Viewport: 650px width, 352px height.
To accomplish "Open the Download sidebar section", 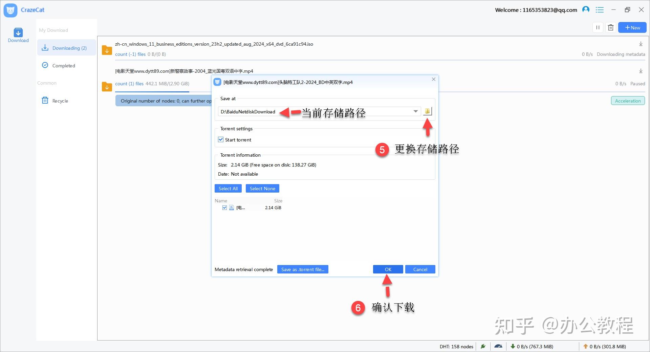I will [x=18, y=35].
